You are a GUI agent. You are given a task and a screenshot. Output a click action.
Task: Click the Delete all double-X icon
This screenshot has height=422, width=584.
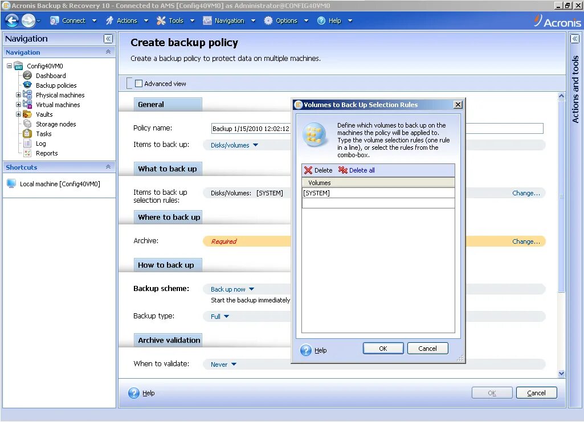coord(342,170)
